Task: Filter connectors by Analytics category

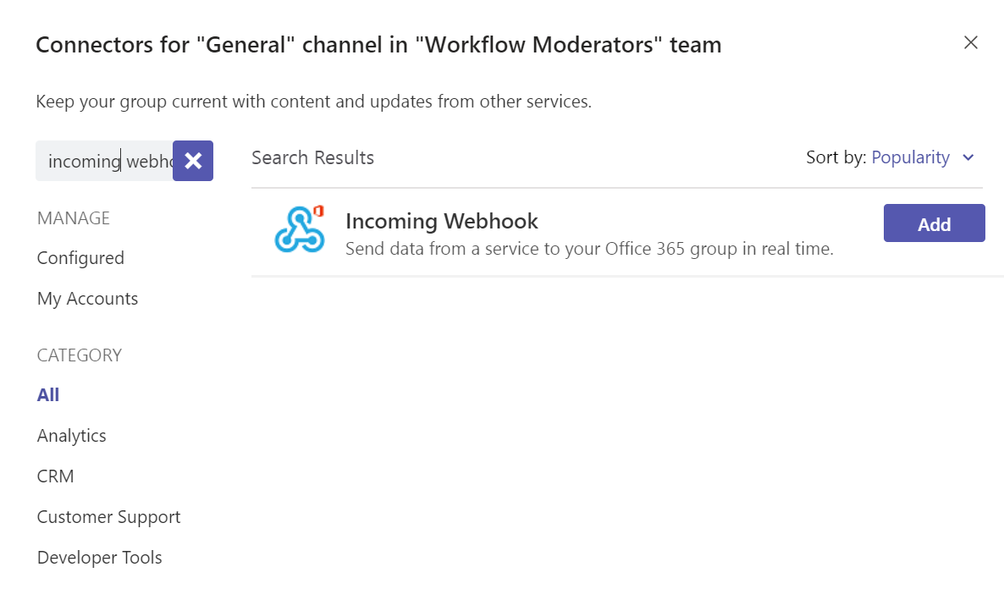Action: pyautogui.click(x=71, y=435)
